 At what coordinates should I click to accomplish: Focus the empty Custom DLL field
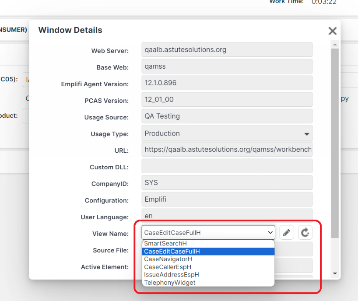tap(227, 166)
